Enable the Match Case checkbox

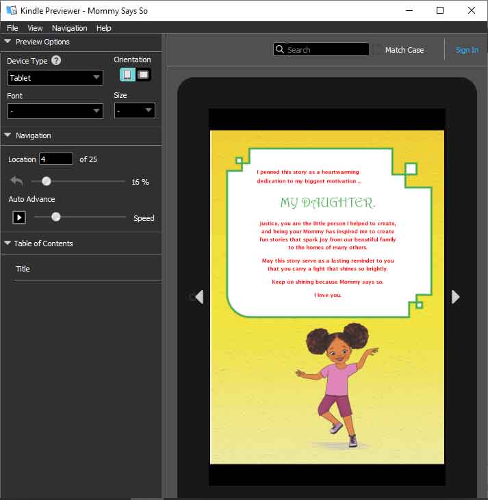pyautogui.click(x=378, y=50)
